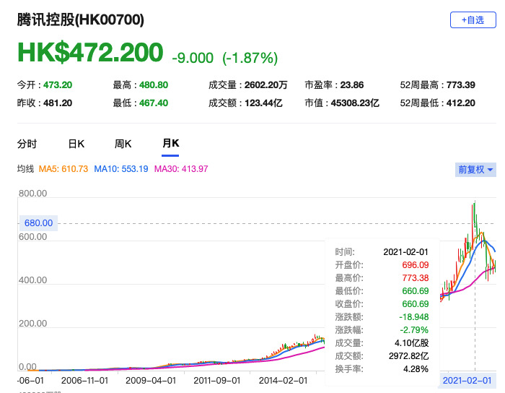Click tooltip volume 4.10亿股

tap(412, 343)
